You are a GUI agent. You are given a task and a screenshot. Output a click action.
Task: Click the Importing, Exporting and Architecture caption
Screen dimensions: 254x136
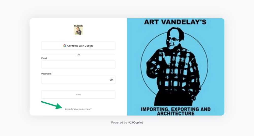tap(176, 111)
